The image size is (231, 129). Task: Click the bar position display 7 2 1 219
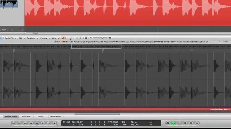coord(75,125)
